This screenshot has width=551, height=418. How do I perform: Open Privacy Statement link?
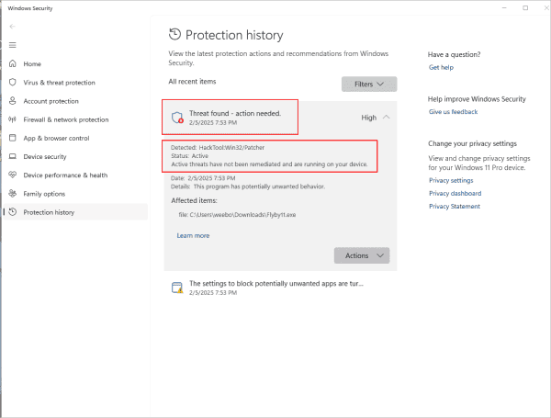pos(455,207)
